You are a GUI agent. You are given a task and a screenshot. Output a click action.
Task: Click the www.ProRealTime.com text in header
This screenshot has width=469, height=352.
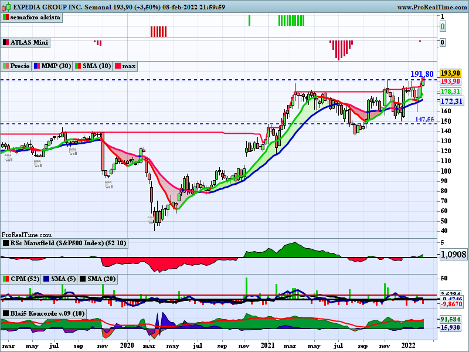click(432, 7)
